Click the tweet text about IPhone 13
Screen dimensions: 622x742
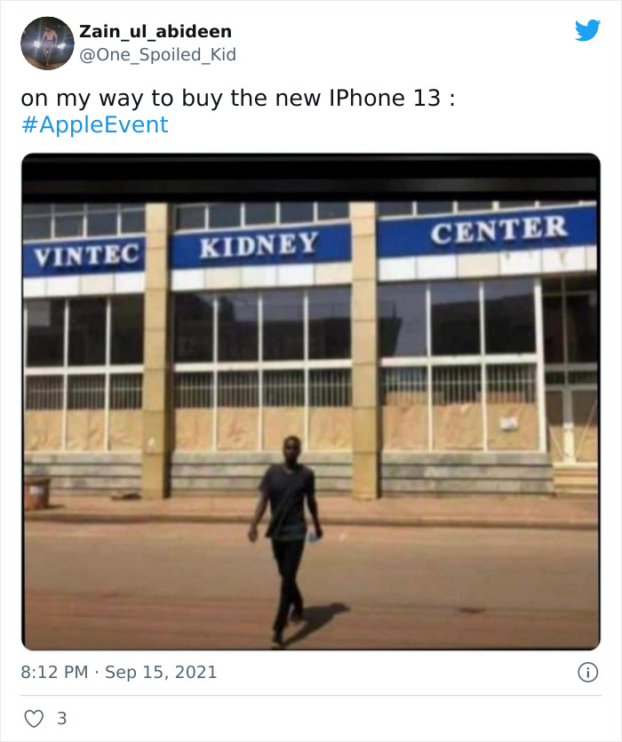(237, 99)
